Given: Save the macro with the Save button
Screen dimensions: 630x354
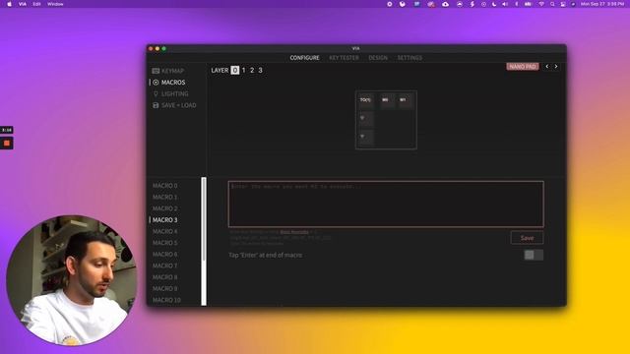Looking at the screenshot, I should tap(528, 238).
